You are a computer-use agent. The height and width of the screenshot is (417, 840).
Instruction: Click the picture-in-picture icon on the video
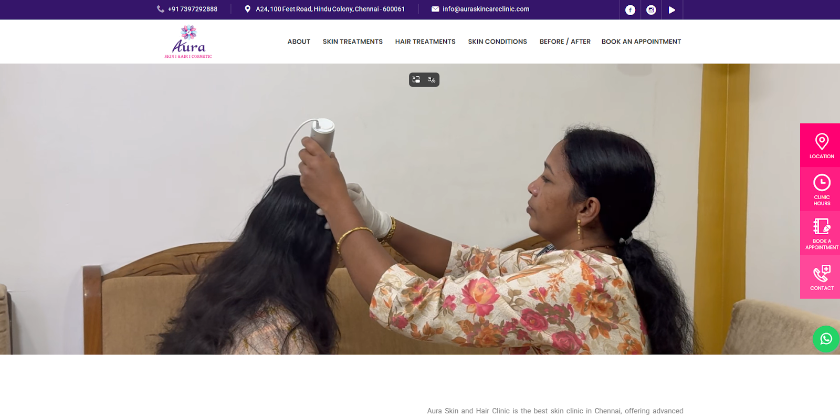[416, 79]
